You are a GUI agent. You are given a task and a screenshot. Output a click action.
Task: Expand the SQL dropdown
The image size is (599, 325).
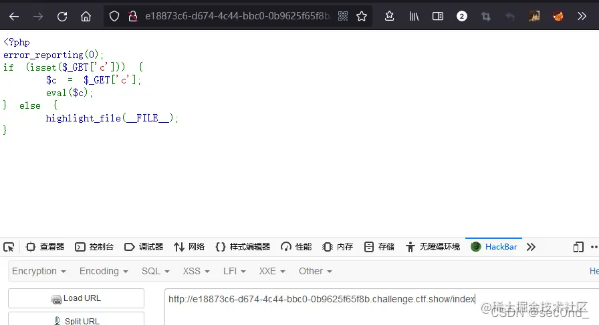point(156,271)
